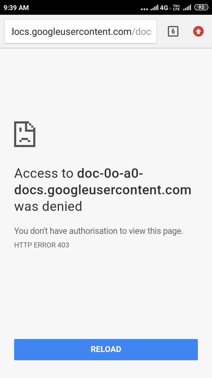Tap the battery indicator showing 92
Image resolution: width=212 pixels, height=378 pixels.
(201, 7)
